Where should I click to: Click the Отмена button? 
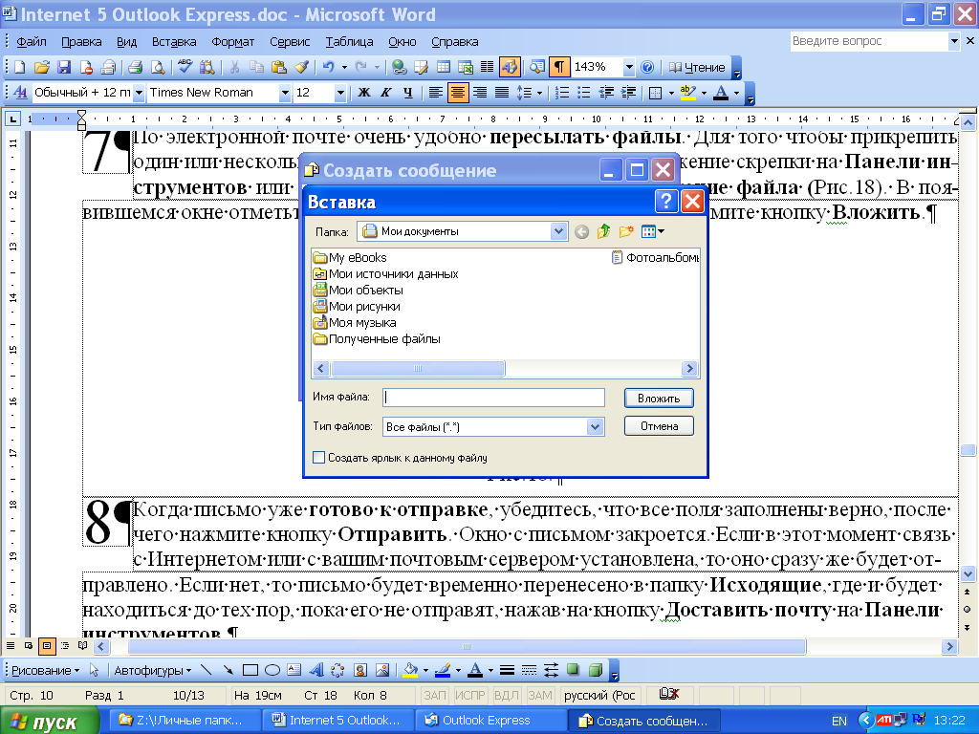pyautogui.click(x=659, y=426)
